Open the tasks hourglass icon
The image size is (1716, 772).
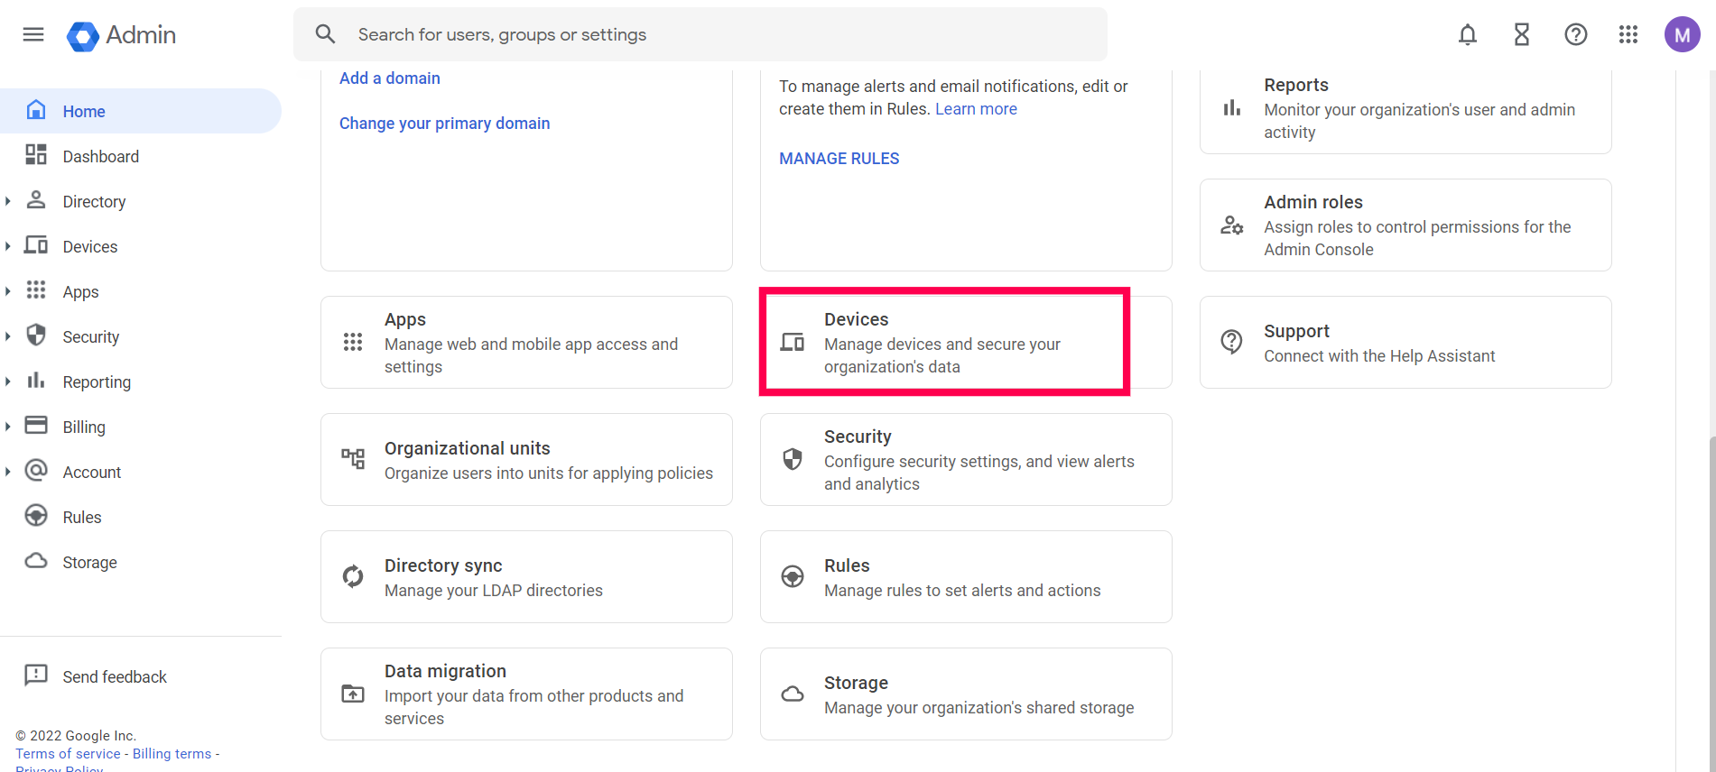click(x=1522, y=34)
